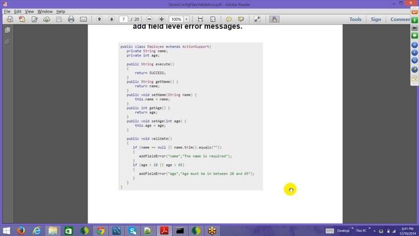The width and height of the screenshot is (419, 236).
Task: Click the Windows Start button
Action: click(x=6, y=231)
